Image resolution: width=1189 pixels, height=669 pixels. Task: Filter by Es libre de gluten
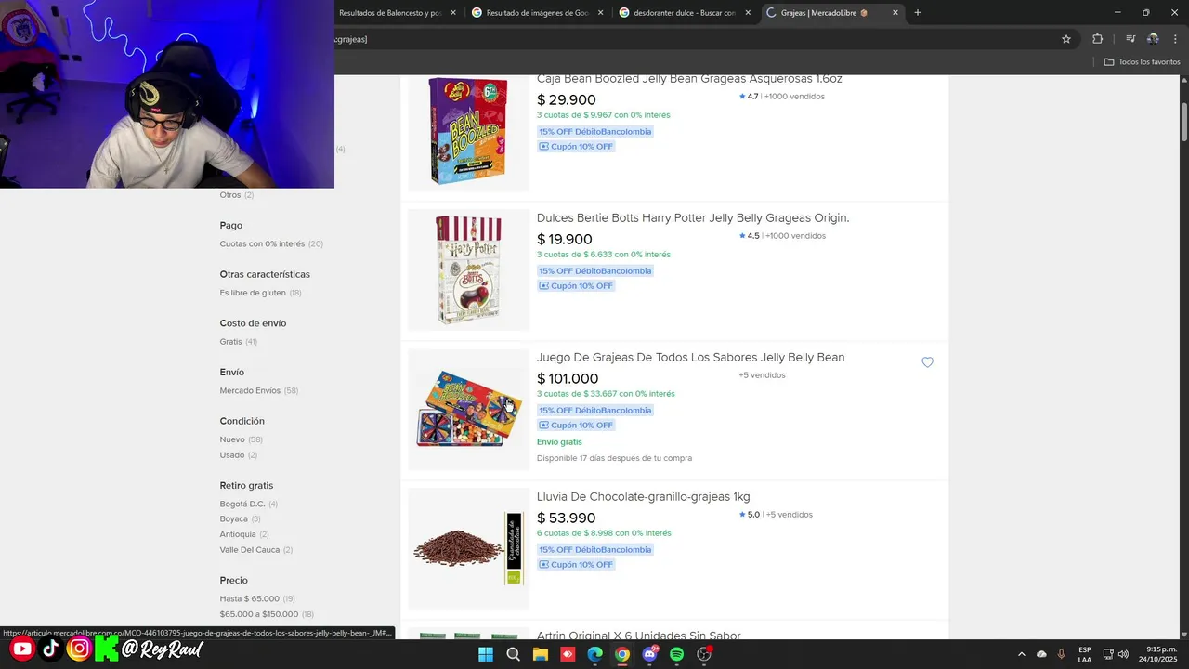tap(253, 293)
